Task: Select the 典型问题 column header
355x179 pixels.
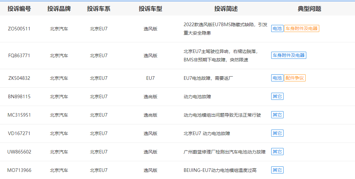Action: 309,9
